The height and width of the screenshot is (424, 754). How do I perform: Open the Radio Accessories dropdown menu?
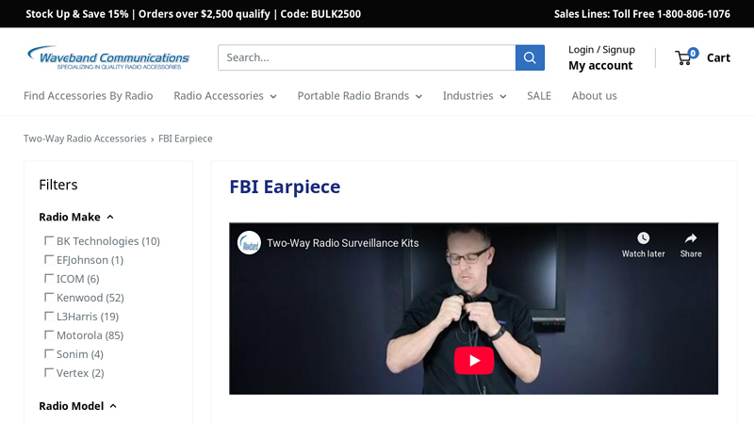tap(225, 96)
